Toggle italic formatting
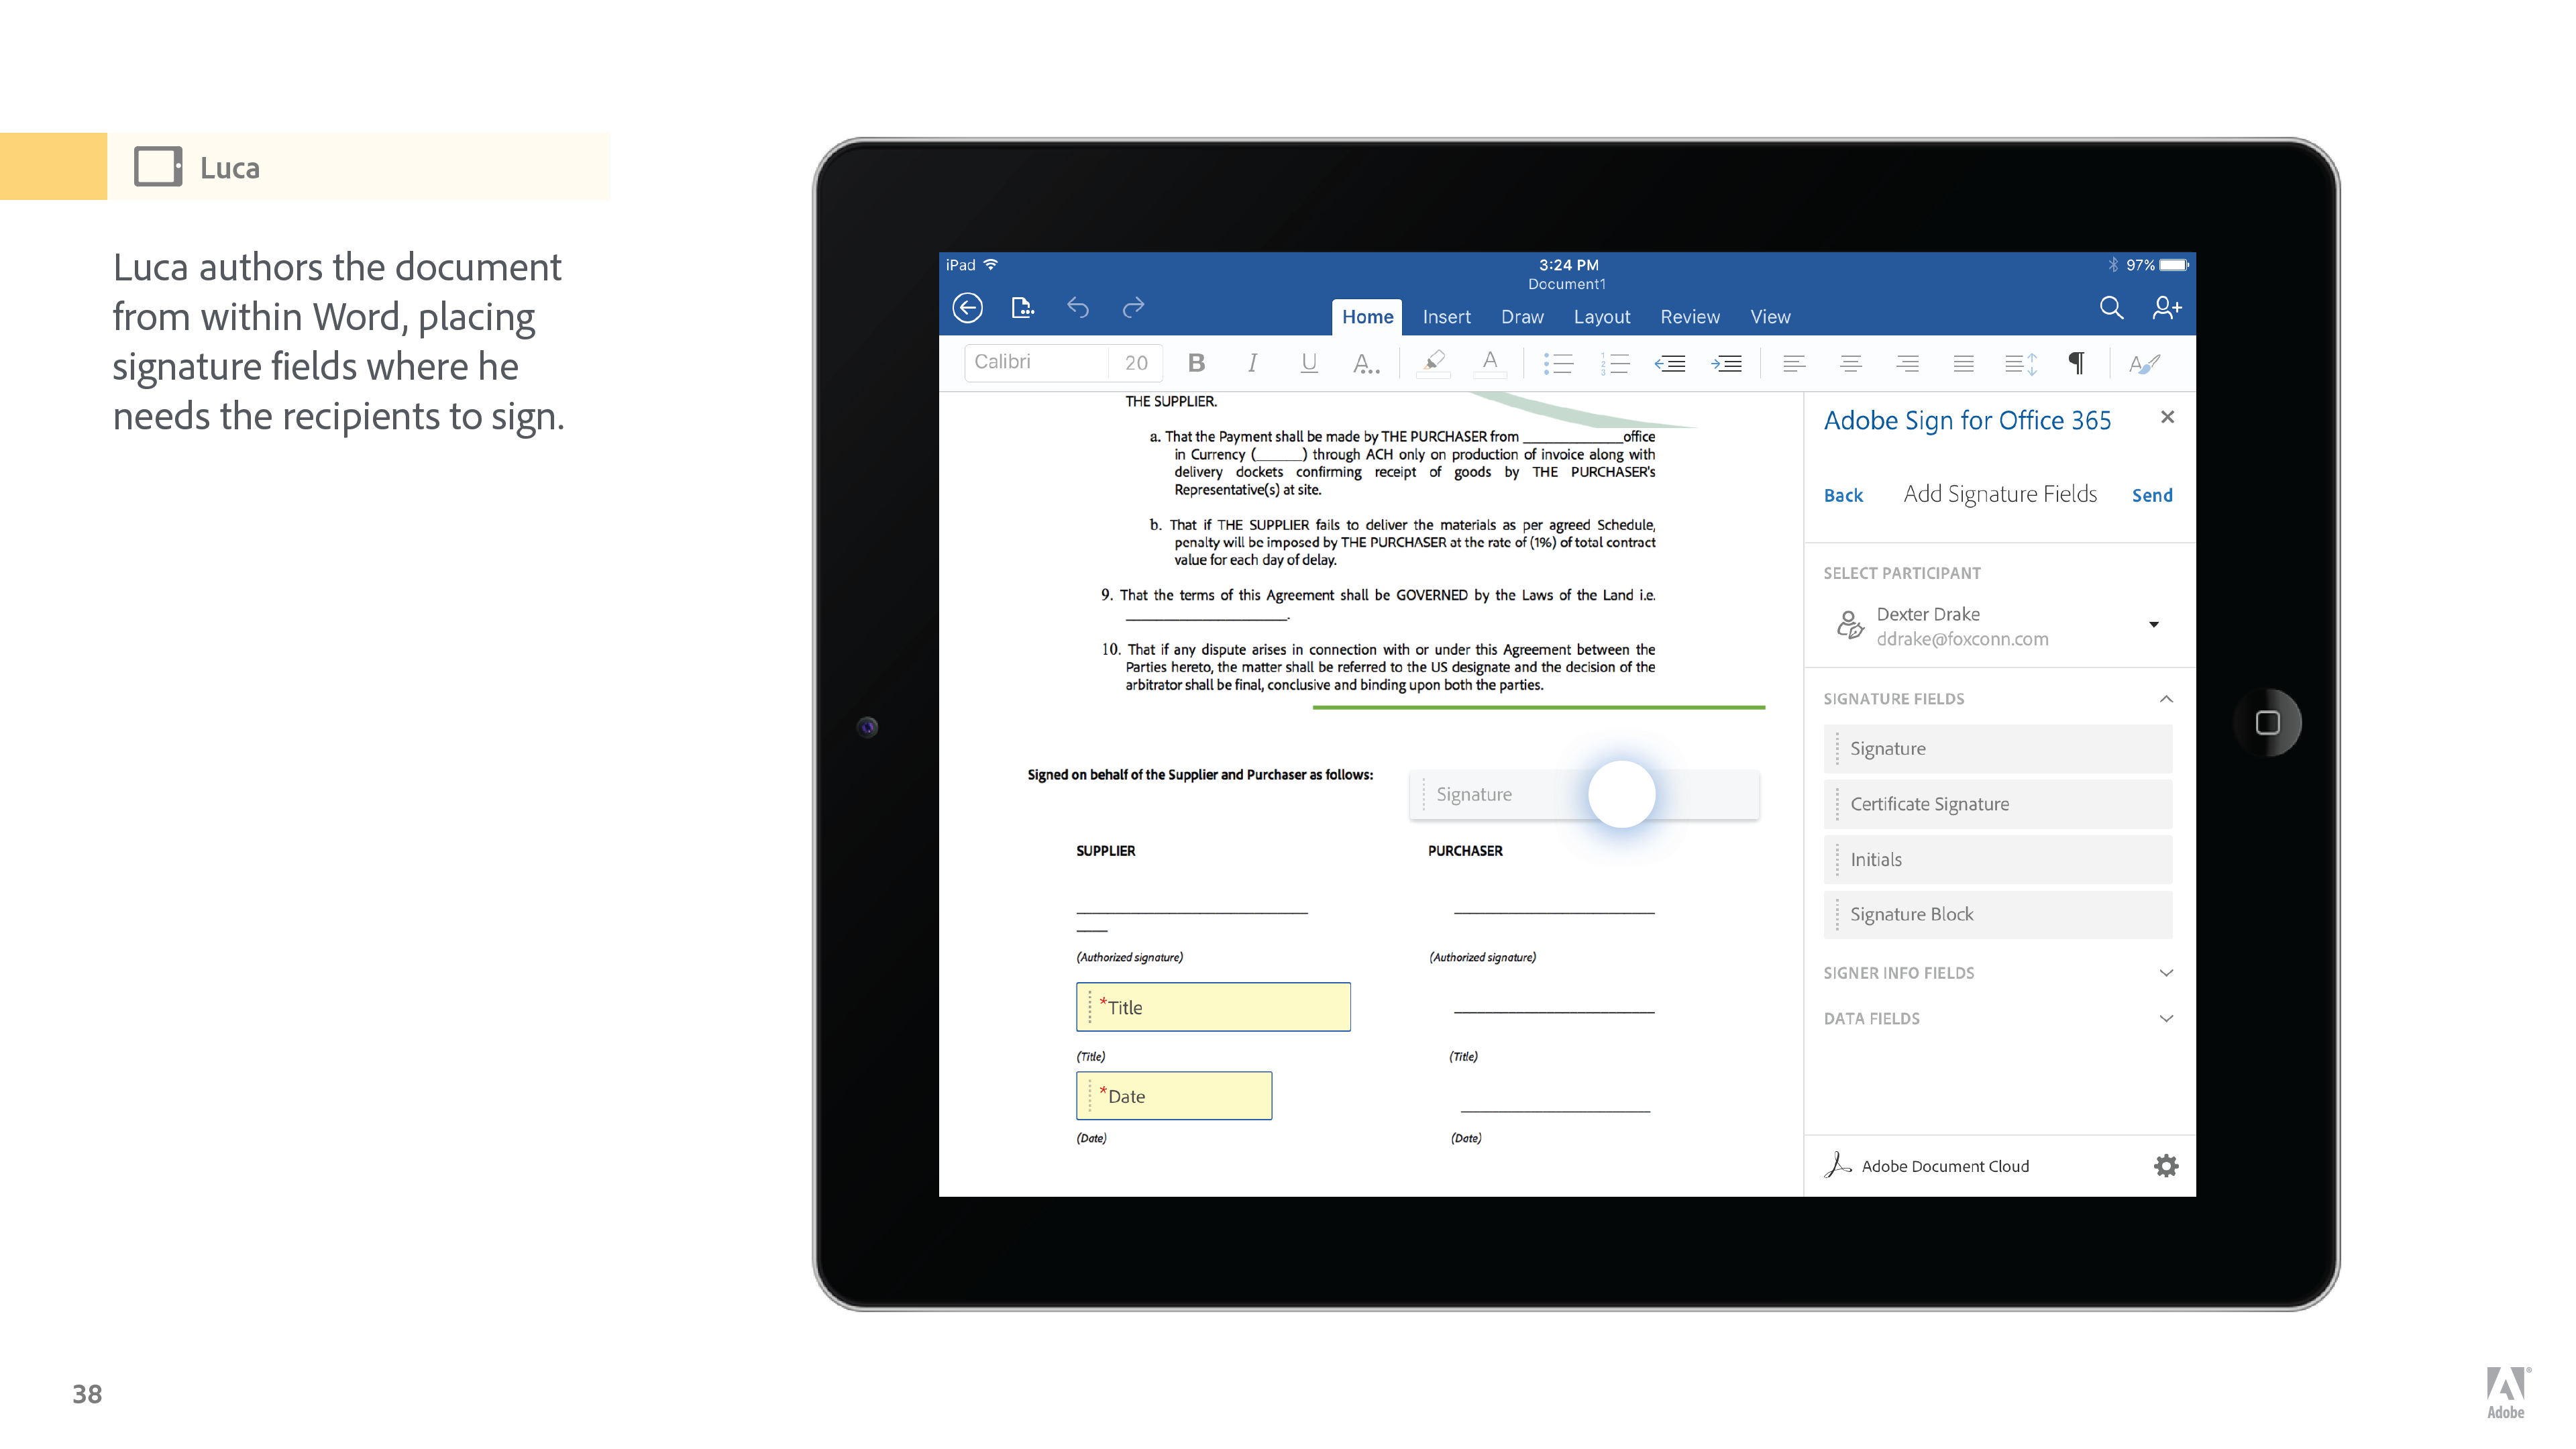Image resolution: width=2576 pixels, height=1449 pixels. coord(1252,363)
